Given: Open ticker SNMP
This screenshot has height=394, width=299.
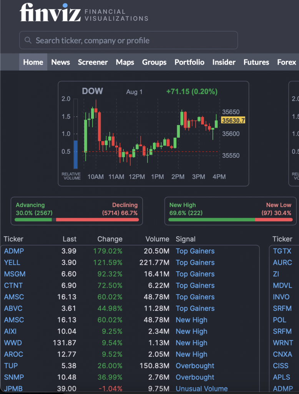Looking at the screenshot, I should pos(14,377).
